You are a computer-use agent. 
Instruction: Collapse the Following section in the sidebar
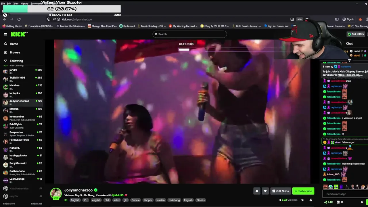coord(16,61)
